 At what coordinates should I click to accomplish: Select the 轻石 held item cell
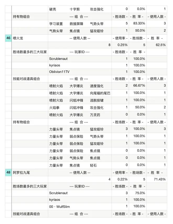93,165
